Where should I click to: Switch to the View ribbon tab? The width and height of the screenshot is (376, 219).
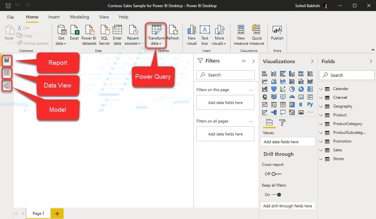click(x=104, y=17)
